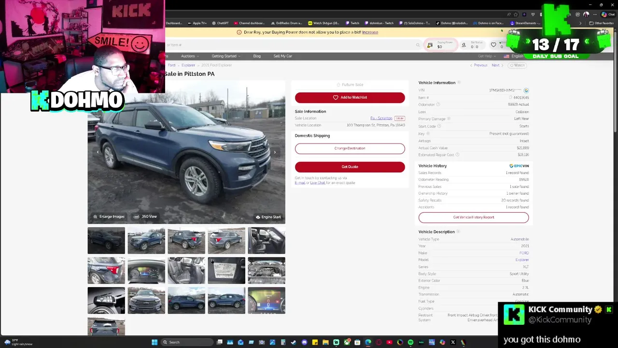Select the rear damage taillight thumbnail
Image resolution: width=618 pixels, height=348 pixels.
click(106, 271)
